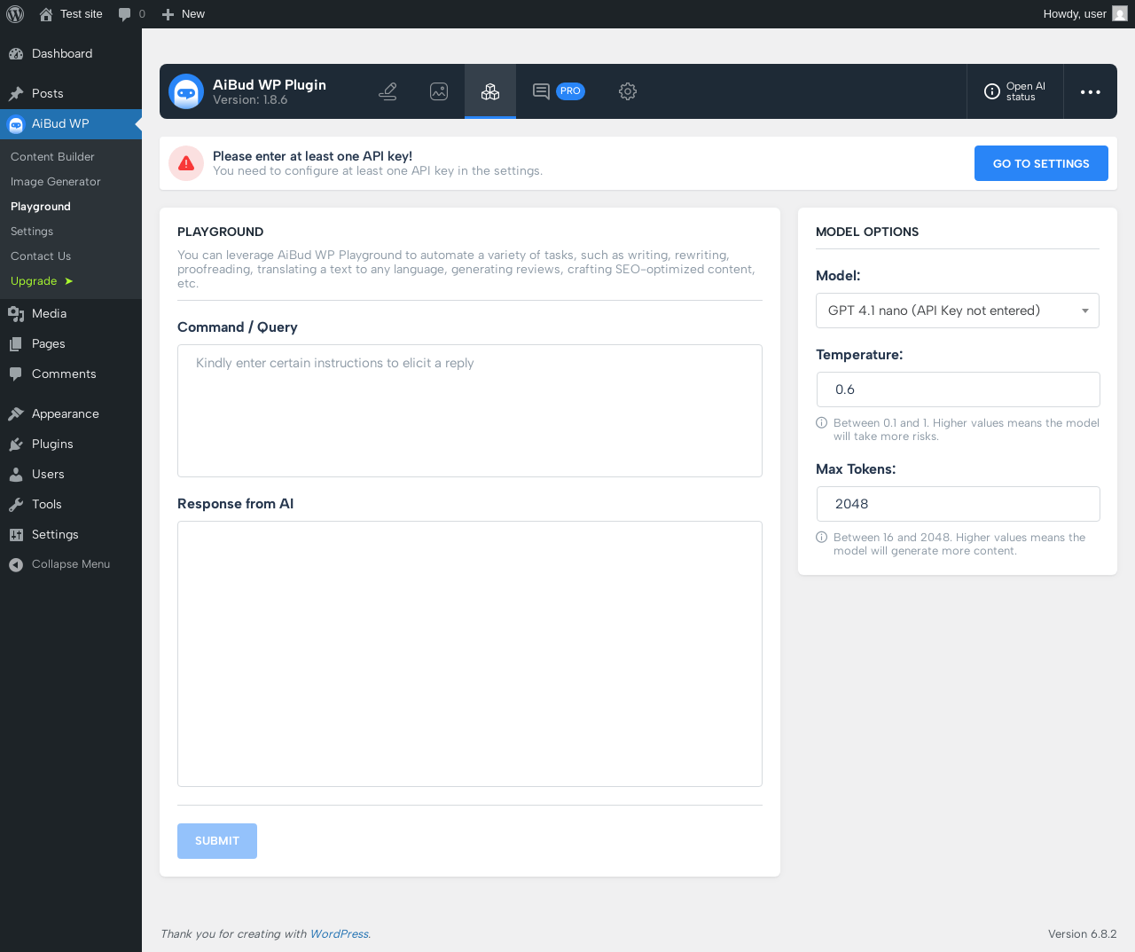Click the plus New item in admin bar
Image resolution: width=1135 pixels, height=952 pixels.
(183, 14)
